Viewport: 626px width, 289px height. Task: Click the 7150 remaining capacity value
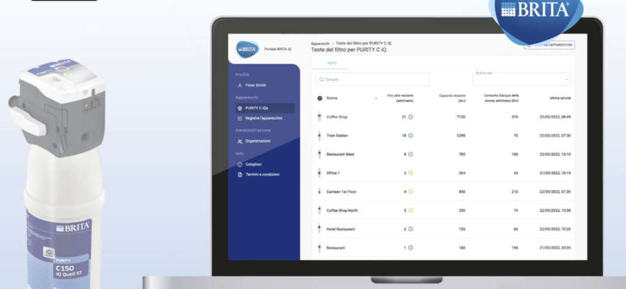(461, 117)
